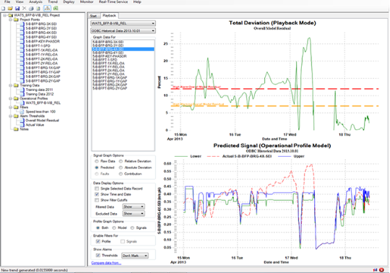
Task: Click the green export toolbar icon
Action: click(x=56, y=9)
